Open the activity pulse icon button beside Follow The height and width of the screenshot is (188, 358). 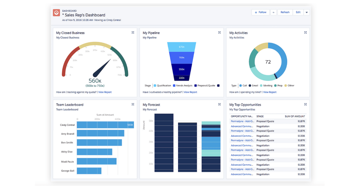(274, 12)
